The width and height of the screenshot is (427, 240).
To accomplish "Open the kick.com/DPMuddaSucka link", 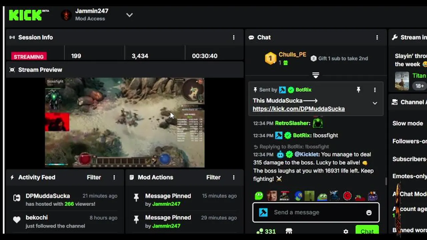I will [x=299, y=109].
